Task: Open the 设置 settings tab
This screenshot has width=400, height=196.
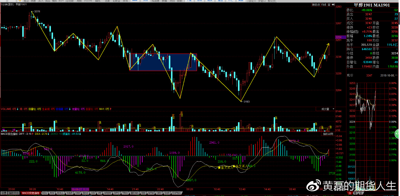Action: [4, 193]
